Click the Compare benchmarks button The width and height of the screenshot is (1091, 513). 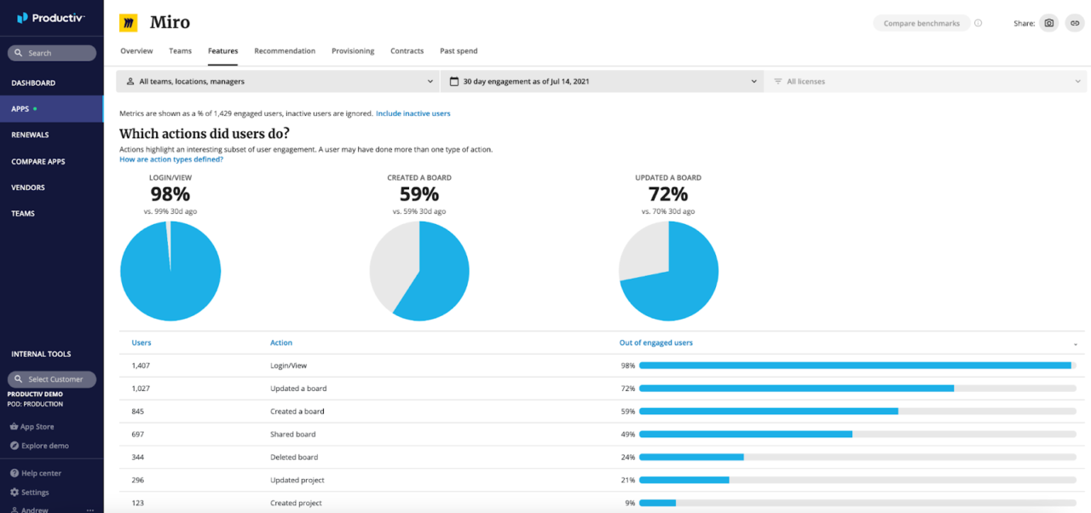[921, 23]
